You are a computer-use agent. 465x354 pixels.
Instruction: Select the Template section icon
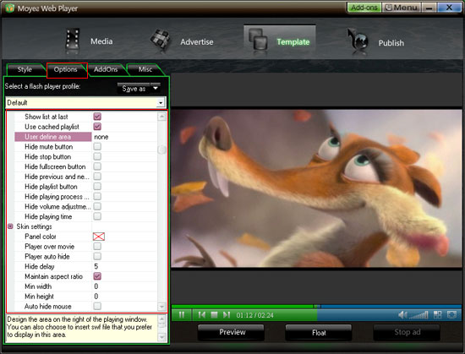(258, 41)
